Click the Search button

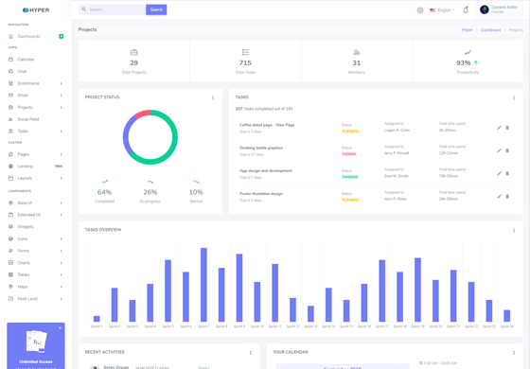pyautogui.click(x=156, y=9)
